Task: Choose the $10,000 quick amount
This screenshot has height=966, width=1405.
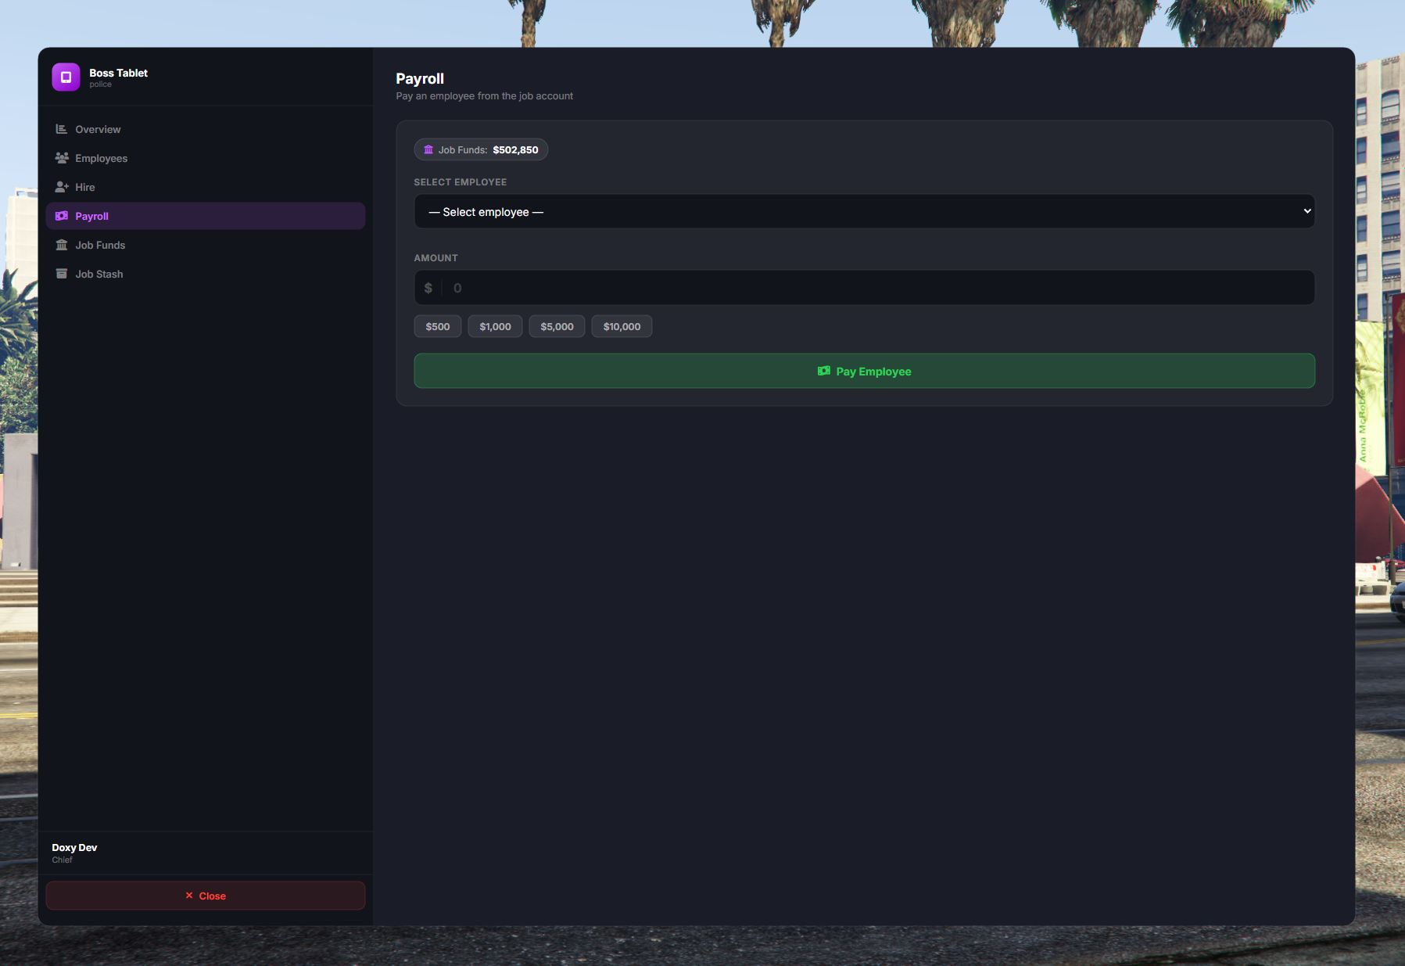Action: click(622, 326)
